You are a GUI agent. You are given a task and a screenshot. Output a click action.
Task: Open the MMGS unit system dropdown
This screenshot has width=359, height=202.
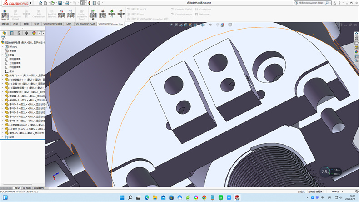click(x=336, y=192)
